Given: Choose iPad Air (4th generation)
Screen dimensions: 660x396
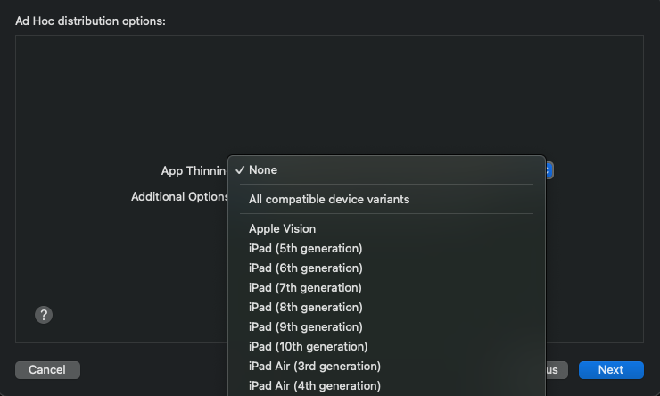Looking at the screenshot, I should pyautogui.click(x=315, y=385).
